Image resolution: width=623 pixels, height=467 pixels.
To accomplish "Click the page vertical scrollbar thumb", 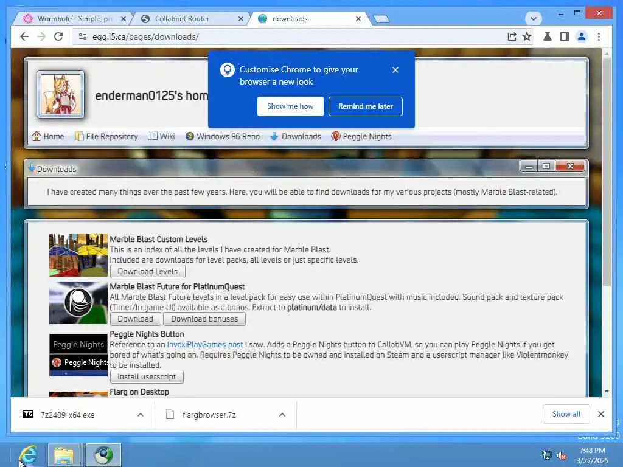I will click(x=607, y=173).
